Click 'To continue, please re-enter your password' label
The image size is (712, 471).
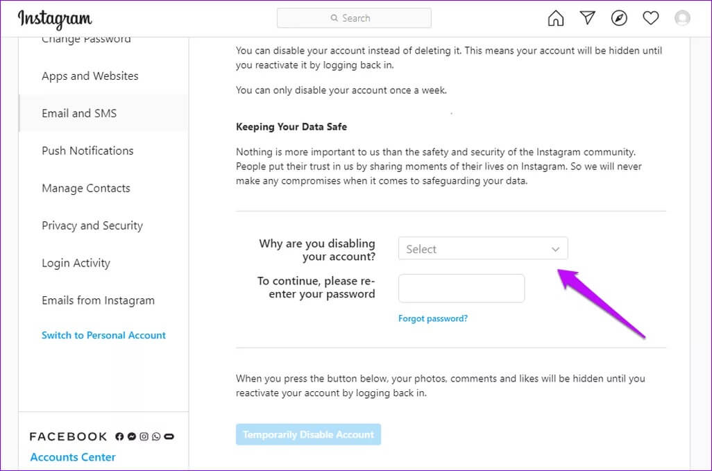(316, 287)
